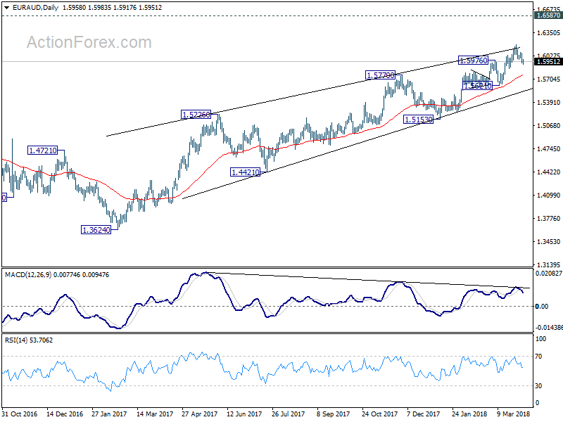
Task: Click the 1.65870 resistance level tag
Action: click(548, 15)
